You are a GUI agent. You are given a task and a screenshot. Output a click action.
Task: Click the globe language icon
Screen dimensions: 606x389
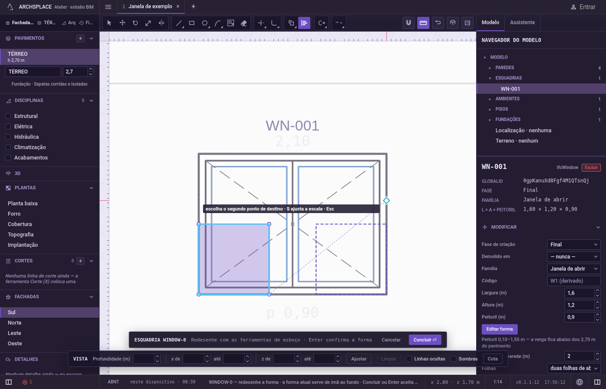(x=580, y=382)
